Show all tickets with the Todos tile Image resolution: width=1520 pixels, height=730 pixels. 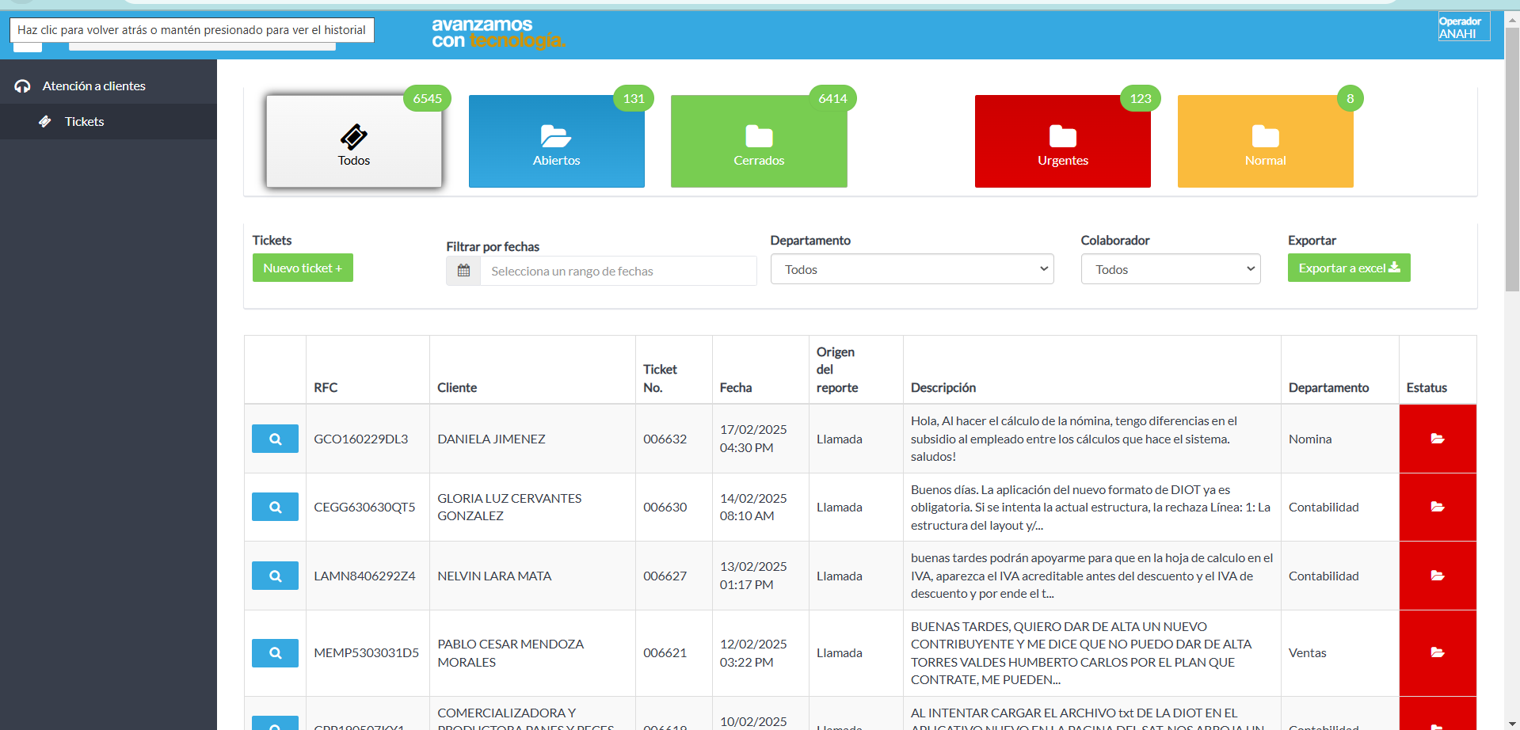tap(354, 142)
